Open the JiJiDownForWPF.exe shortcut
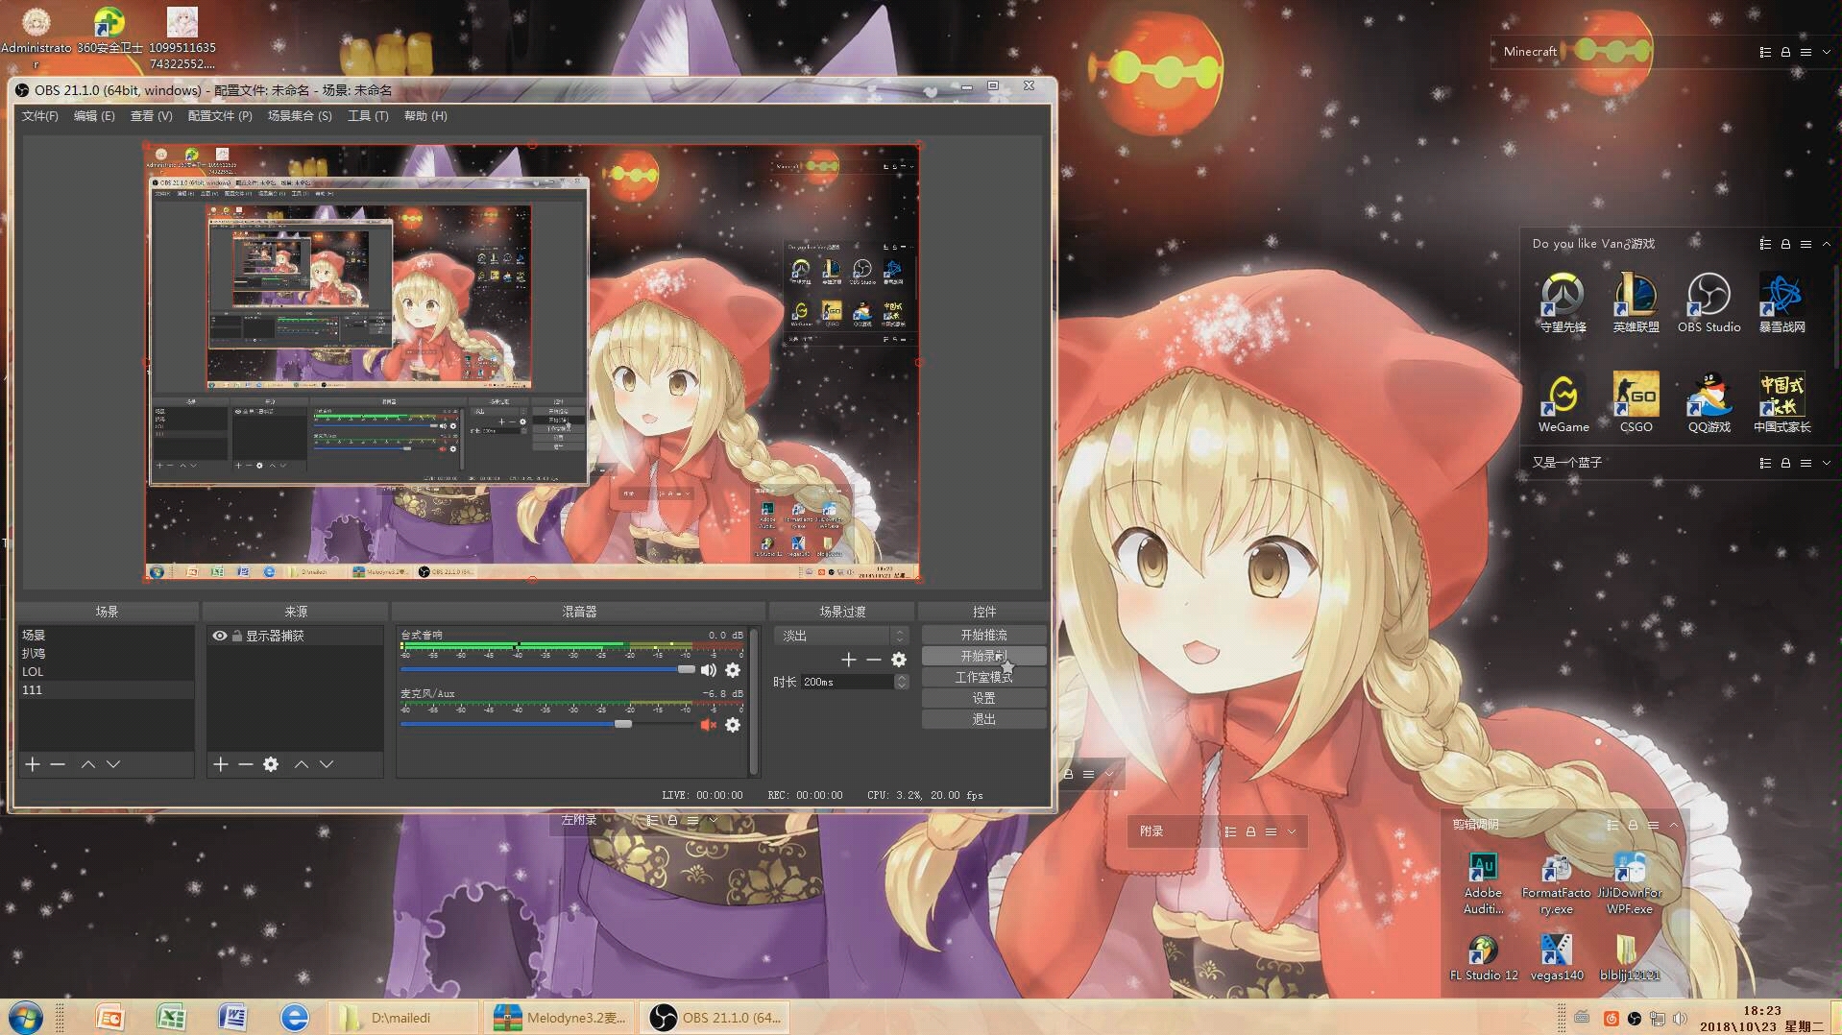Image resolution: width=1842 pixels, height=1035 pixels. 1629,883
